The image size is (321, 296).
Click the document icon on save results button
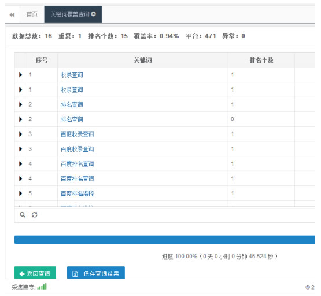coord(75,273)
